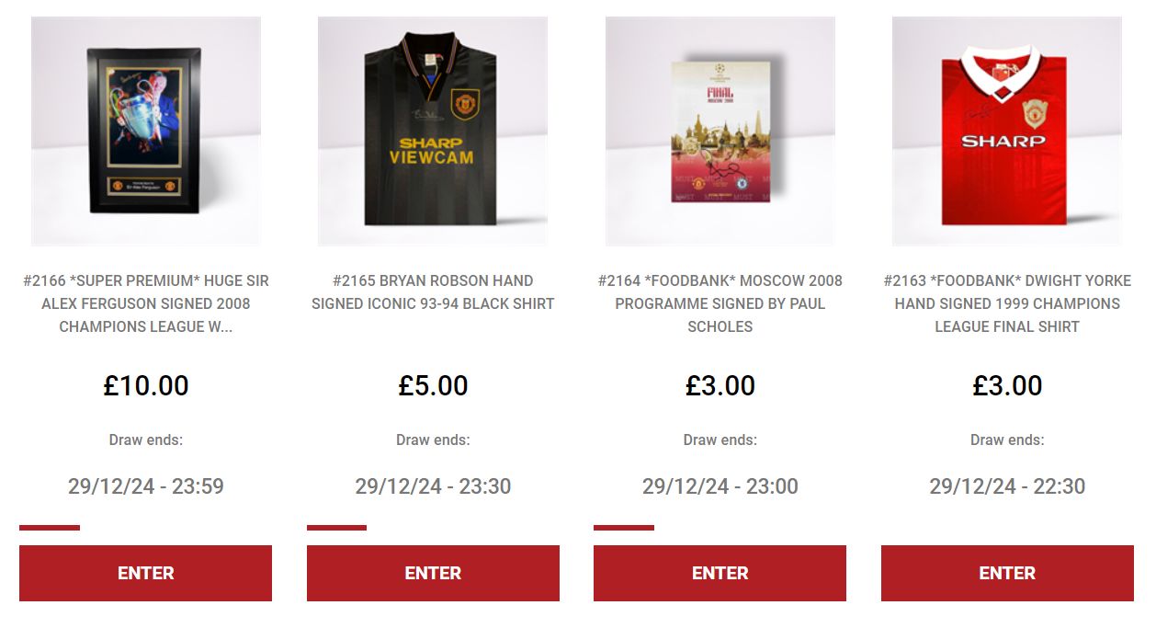Viewport: 1156px width, 628px height.
Task: Open the #2164 Foodbank Paul Scholes programme title
Action: point(720,303)
